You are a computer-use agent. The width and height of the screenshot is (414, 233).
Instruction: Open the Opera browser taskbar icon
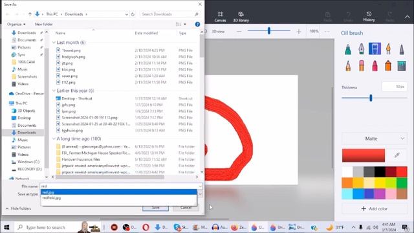(x=146, y=227)
